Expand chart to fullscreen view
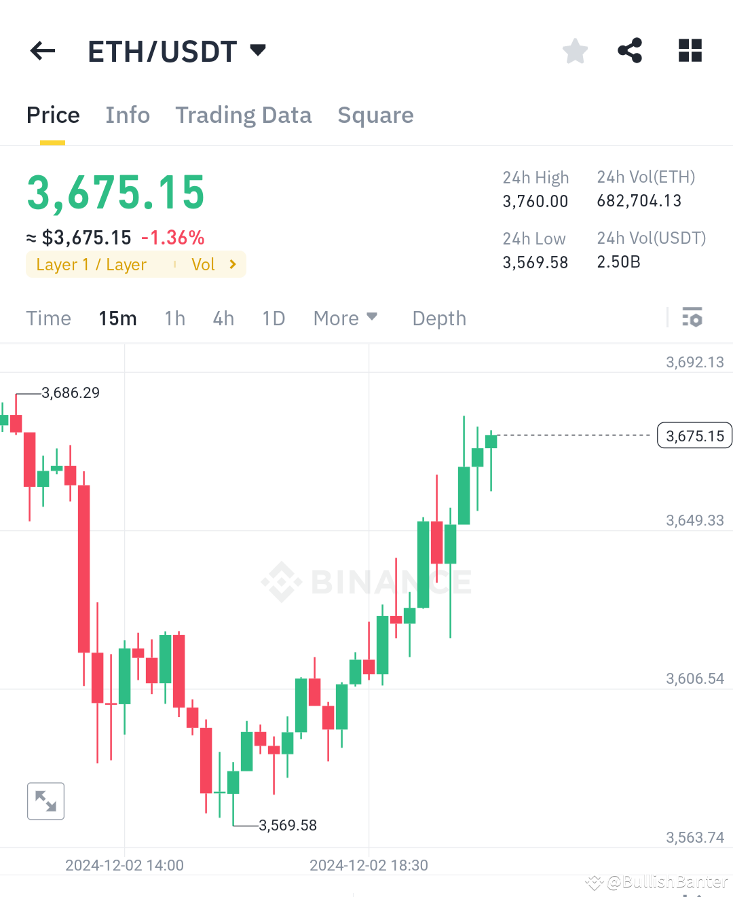The width and height of the screenshot is (733, 897). point(45,801)
